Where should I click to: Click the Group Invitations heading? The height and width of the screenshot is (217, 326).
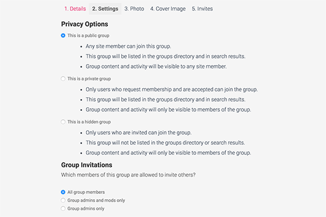[x=87, y=165]
